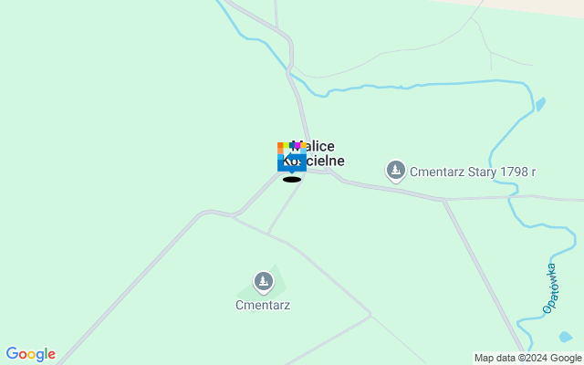The image size is (584, 365).
Task: Pick the amber square at the marker's top-right corner
Action: pyautogui.click(x=304, y=145)
